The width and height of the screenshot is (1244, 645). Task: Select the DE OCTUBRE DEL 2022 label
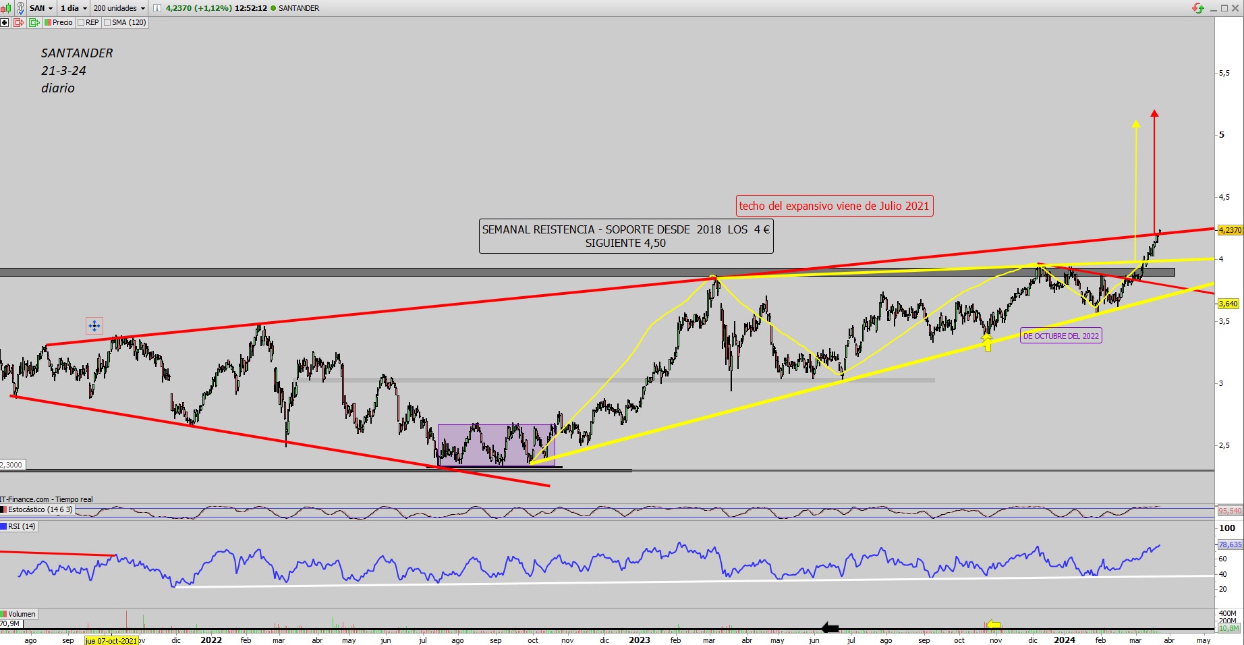click(x=1061, y=335)
